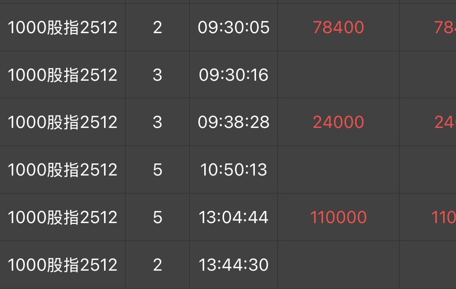This screenshot has height=289, width=456.
Task: Click the 110000 profit value
Action: pyautogui.click(x=338, y=217)
